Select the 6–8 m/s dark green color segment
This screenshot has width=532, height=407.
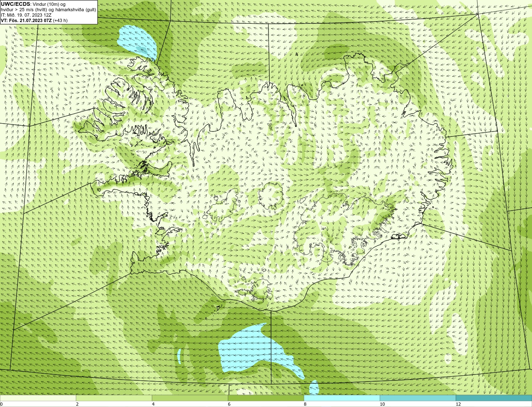coord(266,398)
